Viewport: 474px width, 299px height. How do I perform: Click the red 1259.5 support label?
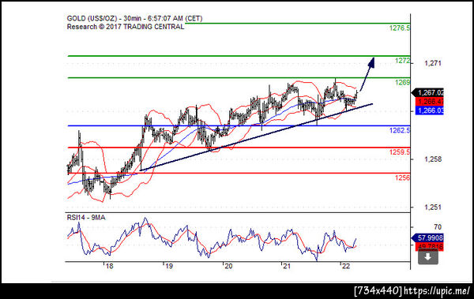(399, 152)
